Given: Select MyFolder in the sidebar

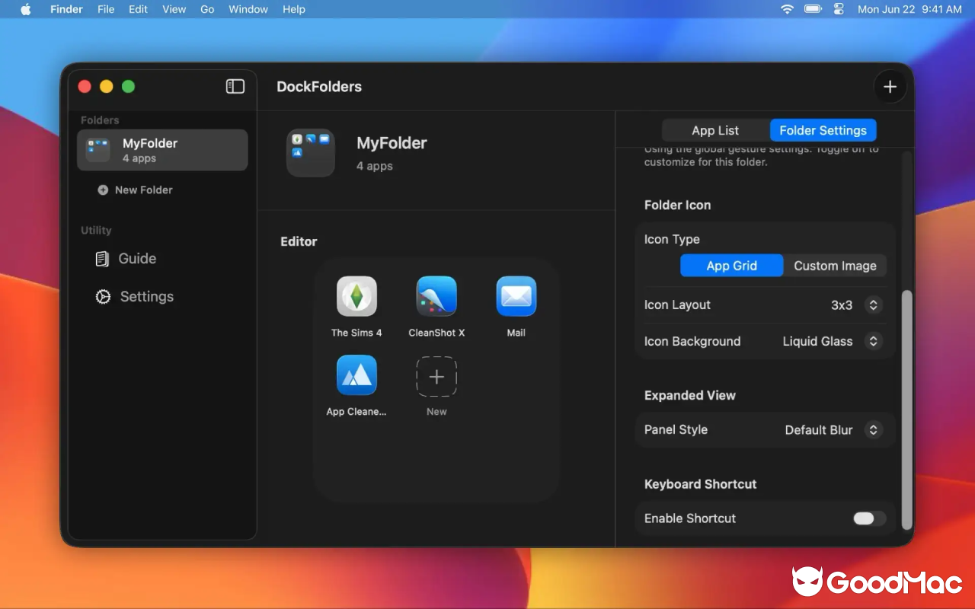Looking at the screenshot, I should click(x=162, y=150).
